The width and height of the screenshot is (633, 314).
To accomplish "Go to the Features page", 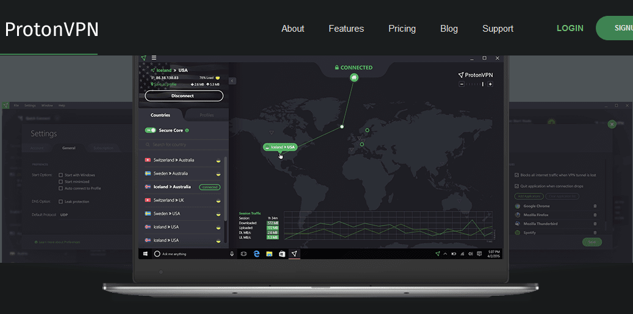I will pyautogui.click(x=346, y=29).
